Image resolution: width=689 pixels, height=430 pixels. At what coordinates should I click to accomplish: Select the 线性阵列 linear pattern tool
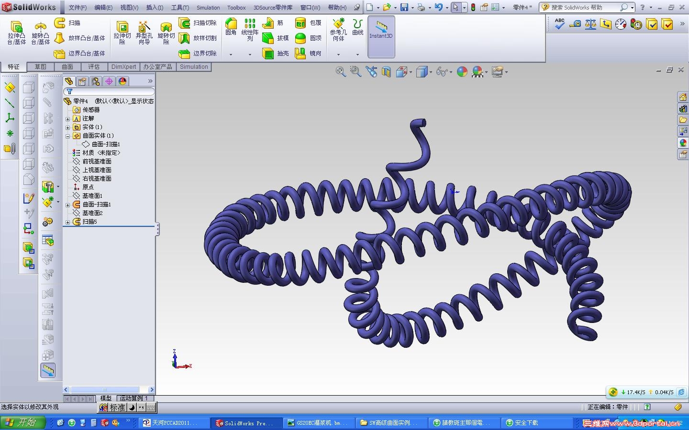click(x=250, y=30)
